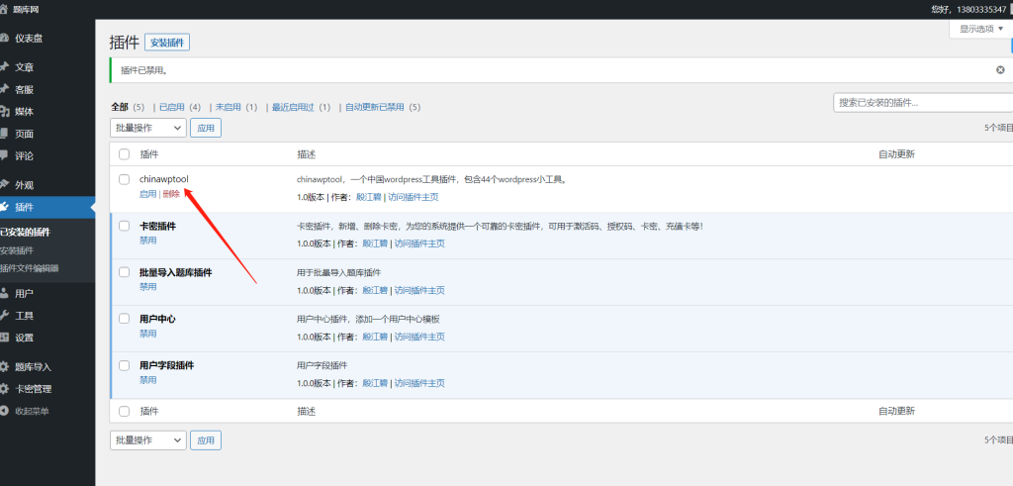Click the Posts (文章) pin icon

(5, 67)
